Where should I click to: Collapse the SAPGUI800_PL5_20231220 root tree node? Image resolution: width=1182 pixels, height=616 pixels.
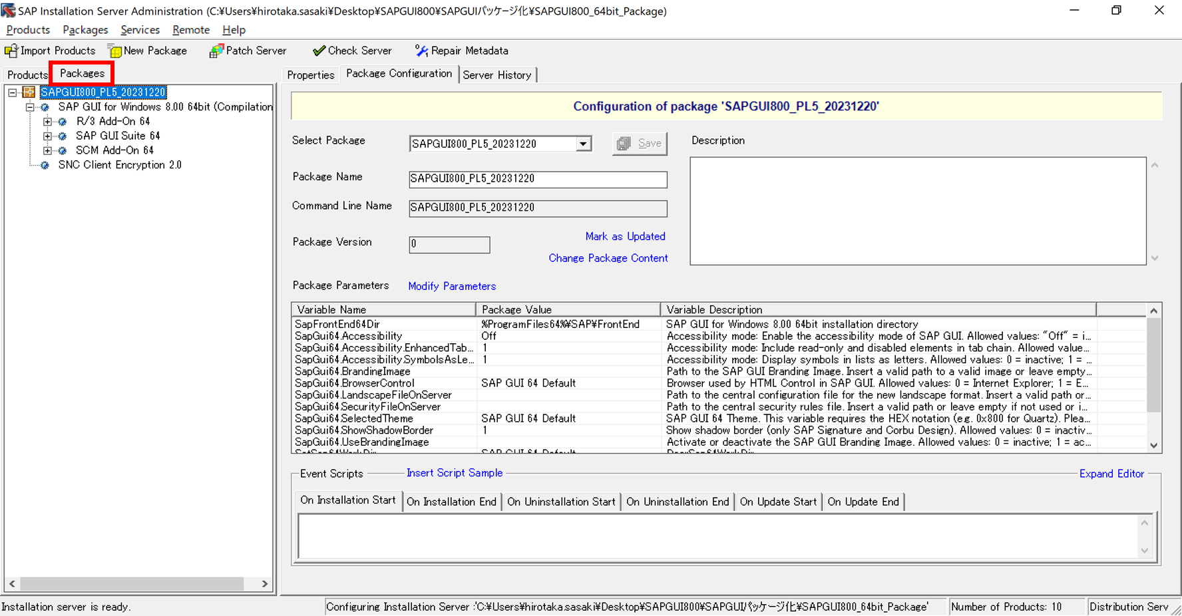pyautogui.click(x=13, y=92)
